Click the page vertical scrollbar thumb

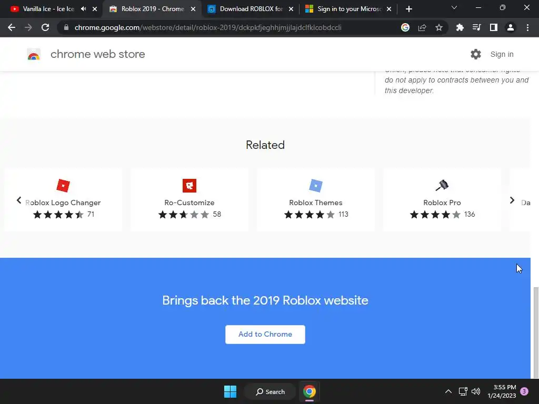point(535,332)
